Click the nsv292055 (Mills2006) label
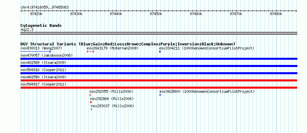307x133 pixels. tap(111, 91)
